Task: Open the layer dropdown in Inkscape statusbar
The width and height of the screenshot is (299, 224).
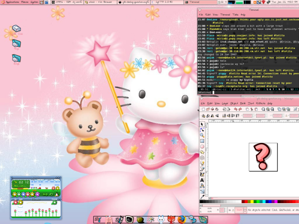Action: click(241, 210)
